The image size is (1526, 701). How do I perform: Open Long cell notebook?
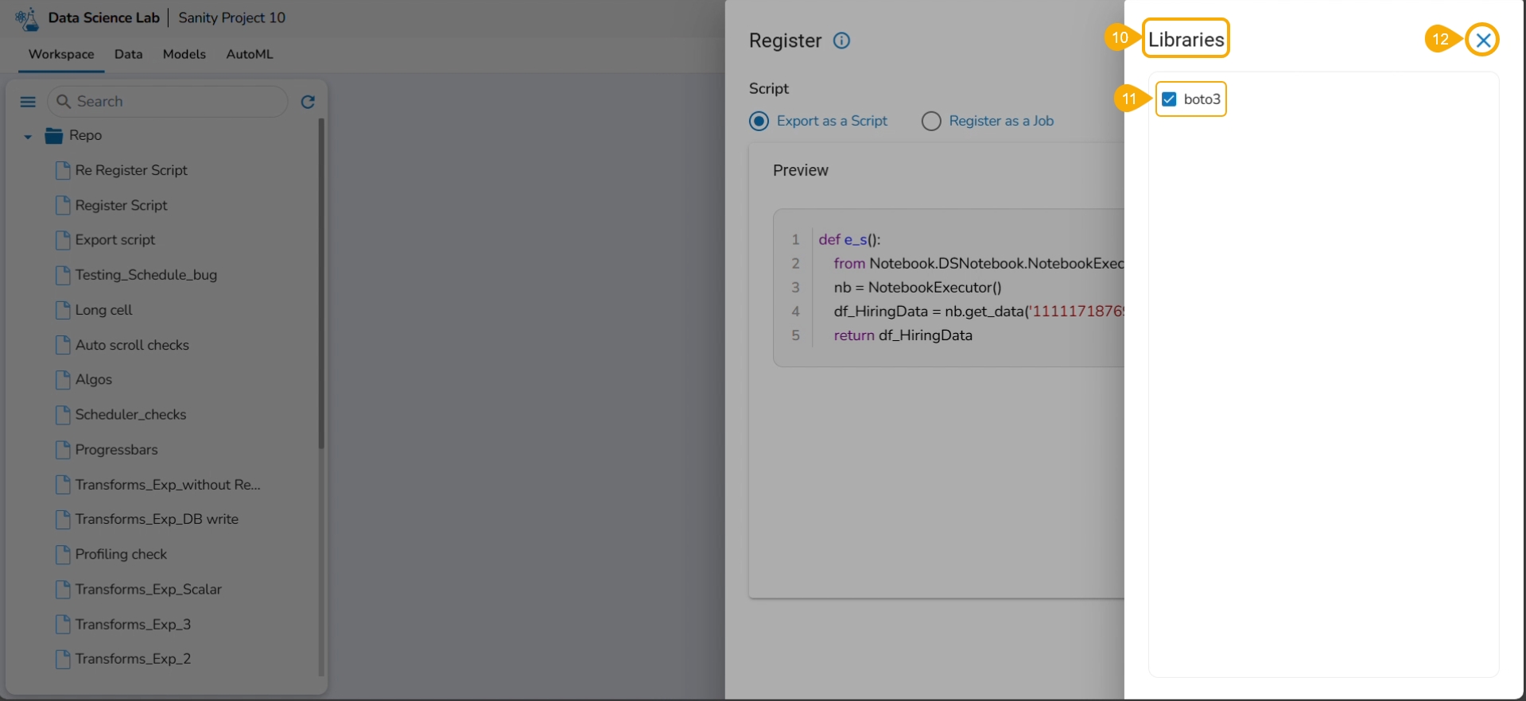(103, 310)
